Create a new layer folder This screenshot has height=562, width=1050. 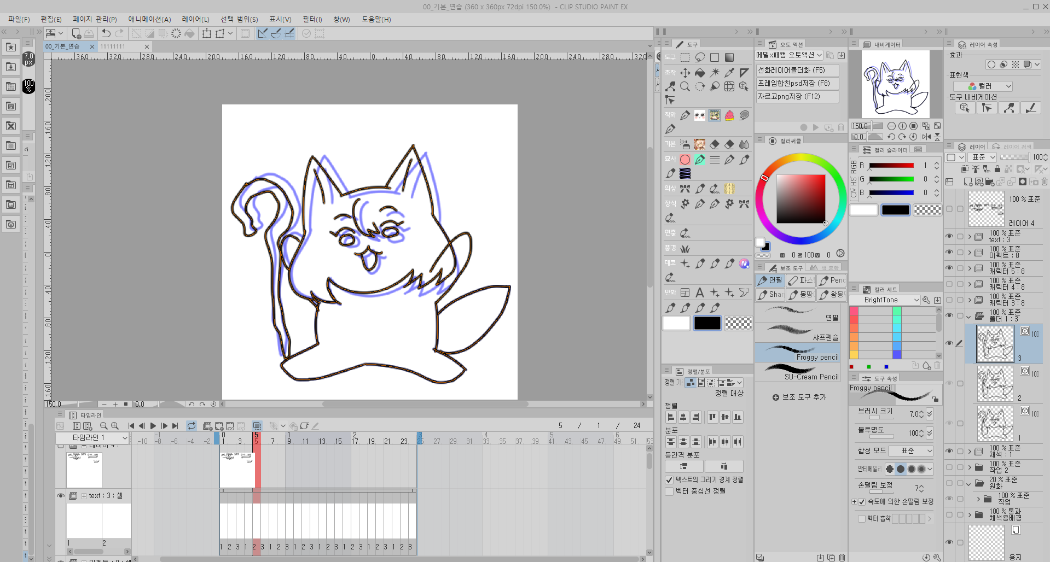coord(990,182)
